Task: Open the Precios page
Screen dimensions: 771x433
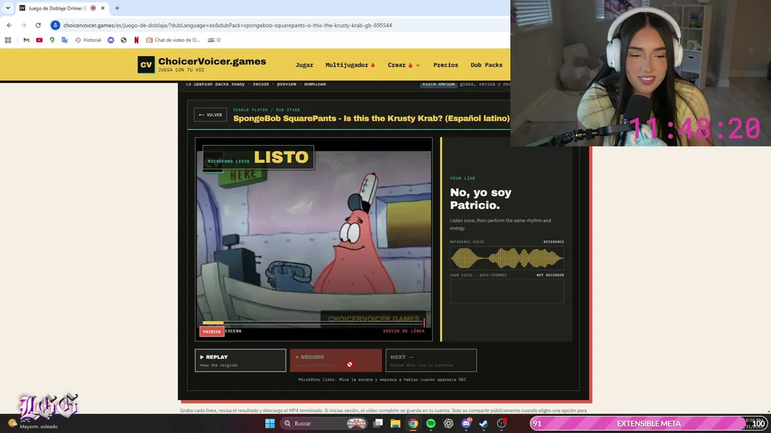Action: (x=446, y=65)
